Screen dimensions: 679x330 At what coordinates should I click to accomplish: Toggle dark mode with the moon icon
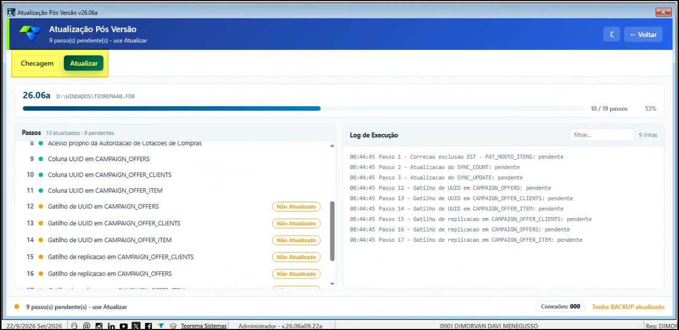[612, 35]
